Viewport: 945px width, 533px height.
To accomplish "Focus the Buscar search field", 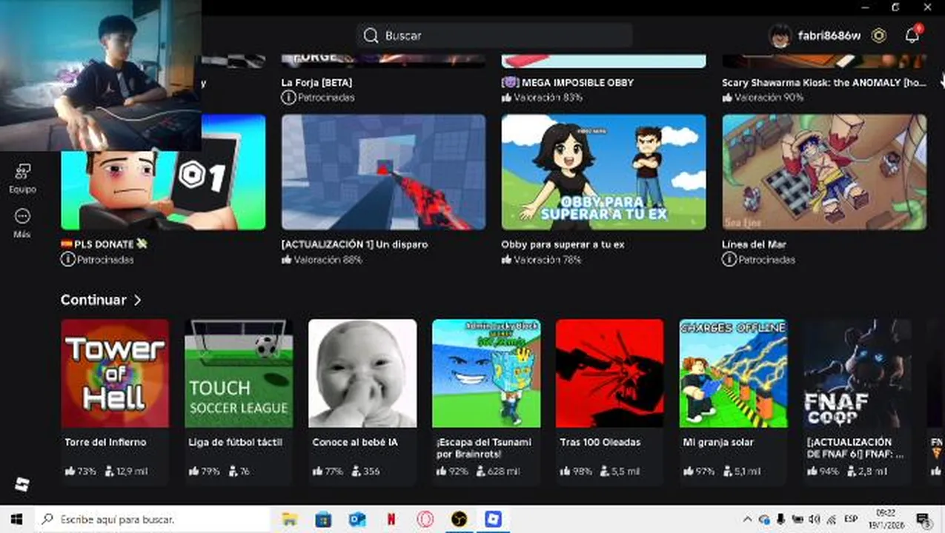I will pyautogui.click(x=494, y=36).
